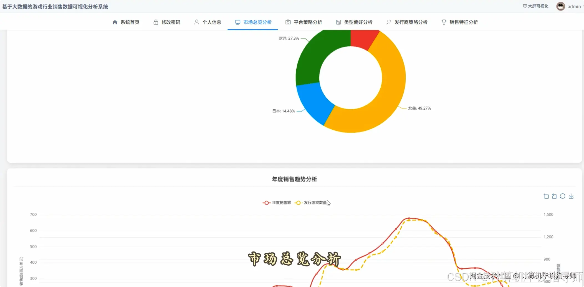Click the lock icon beside 修改密码
Image resolution: width=584 pixels, height=287 pixels.
pos(156,22)
